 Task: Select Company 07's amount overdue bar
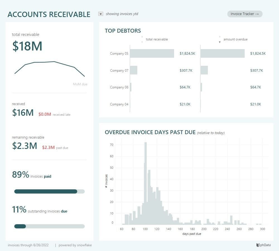click(204, 70)
